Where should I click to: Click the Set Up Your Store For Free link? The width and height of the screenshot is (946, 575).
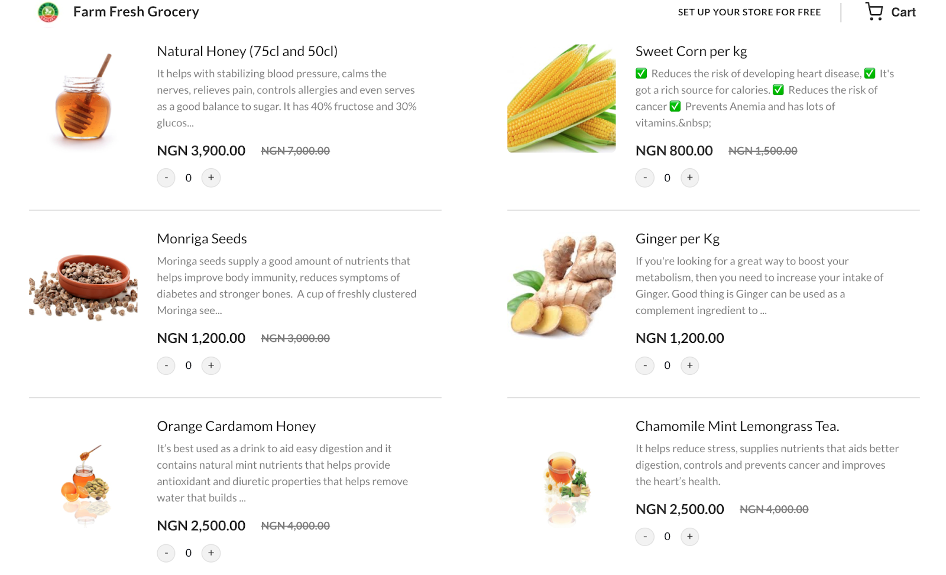(x=749, y=12)
